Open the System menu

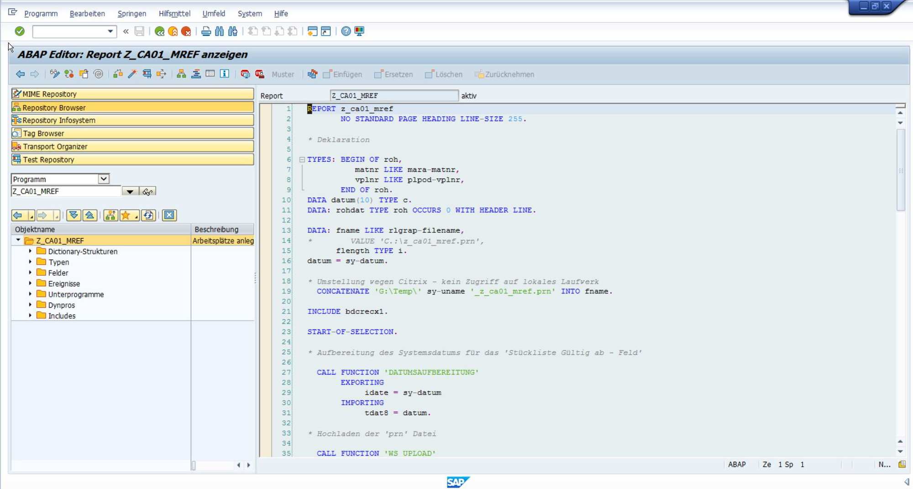pyautogui.click(x=250, y=13)
